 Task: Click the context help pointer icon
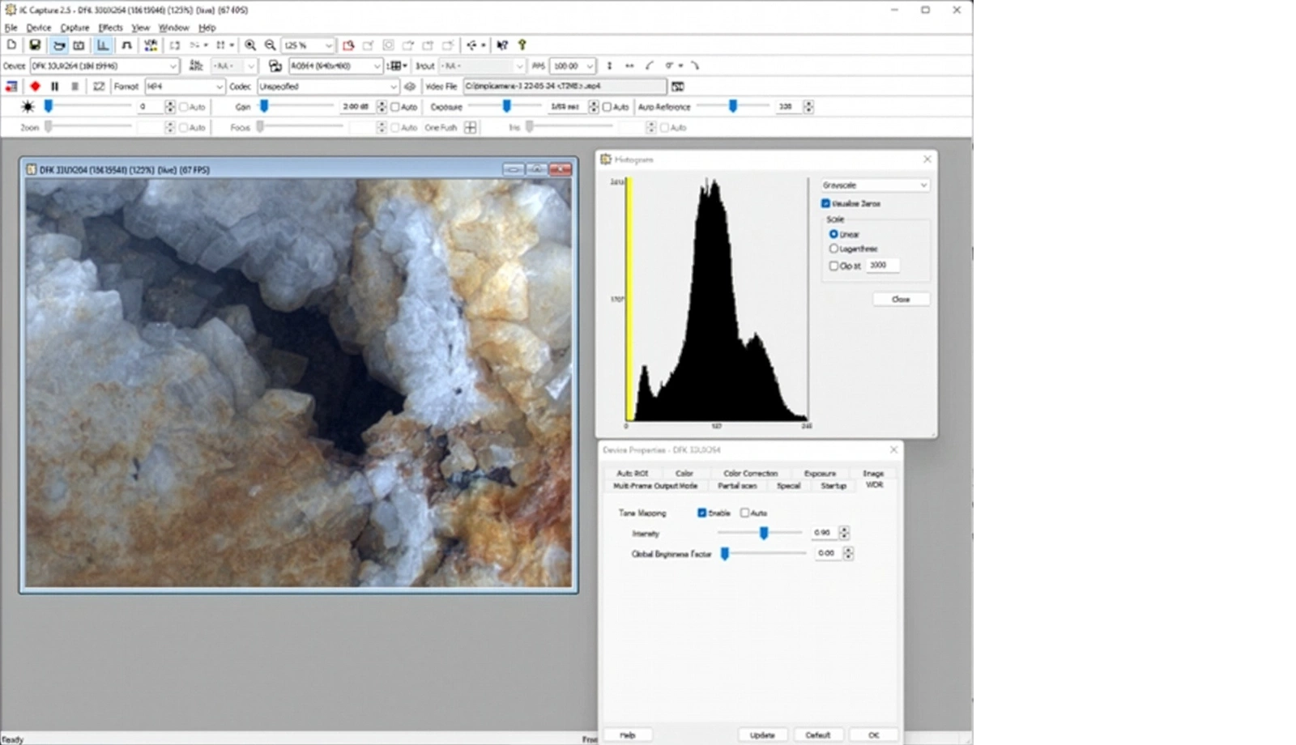point(502,45)
